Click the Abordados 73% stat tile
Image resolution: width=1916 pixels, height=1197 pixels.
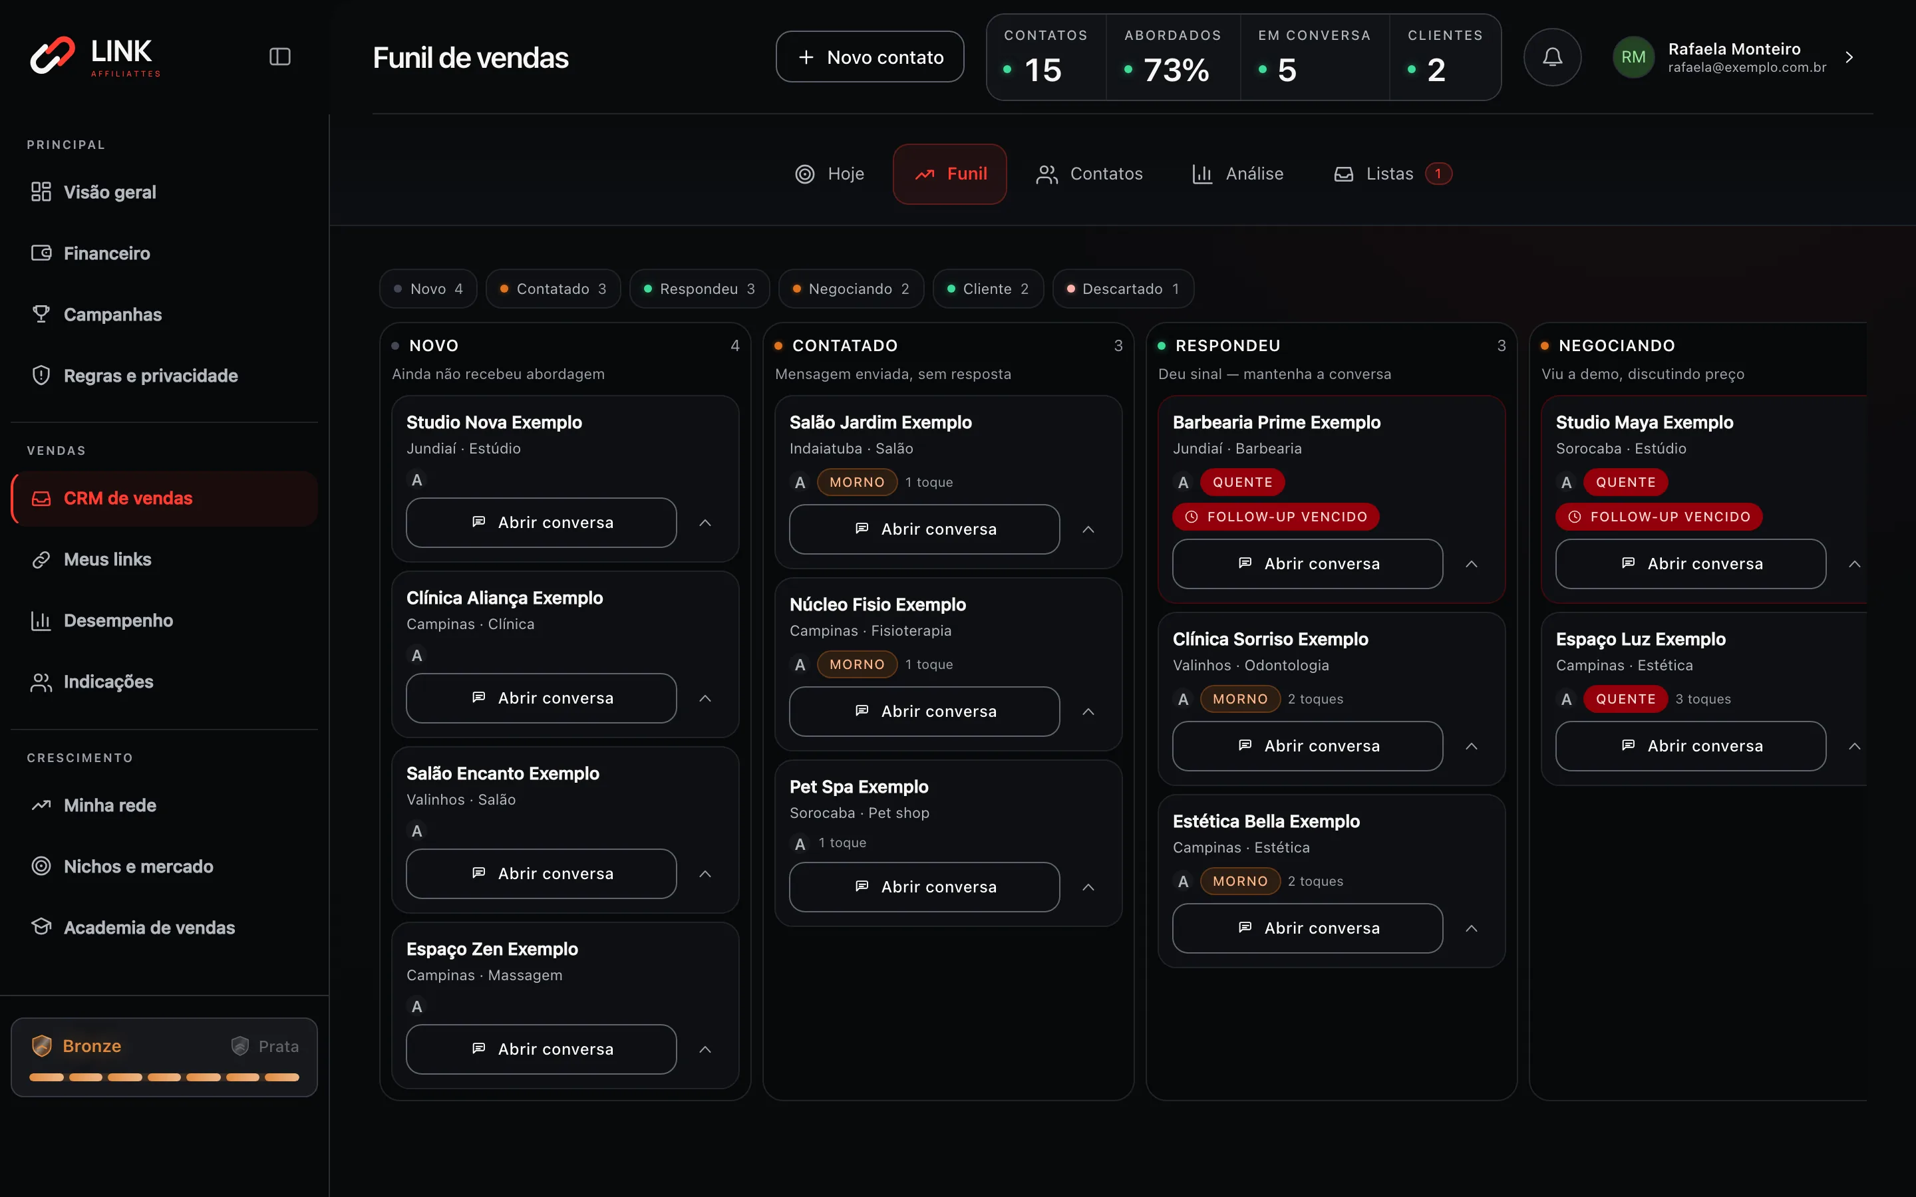1173,57
